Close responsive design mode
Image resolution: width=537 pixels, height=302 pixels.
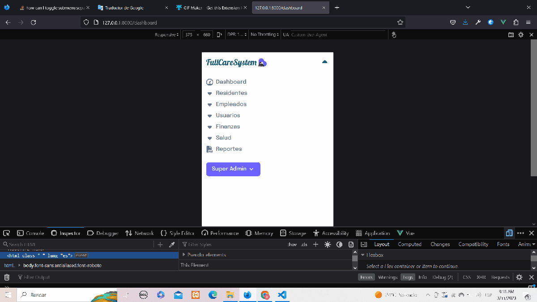click(531, 34)
